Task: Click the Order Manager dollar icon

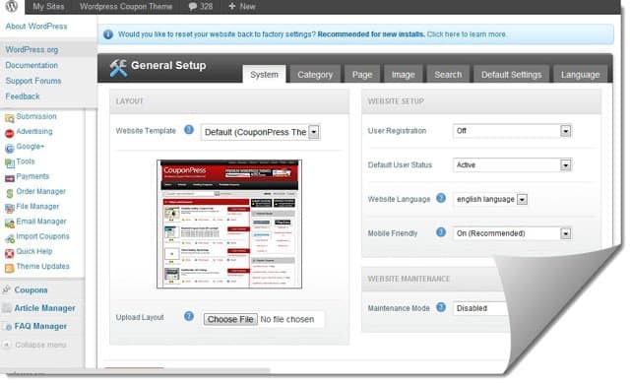Action: tap(9, 193)
